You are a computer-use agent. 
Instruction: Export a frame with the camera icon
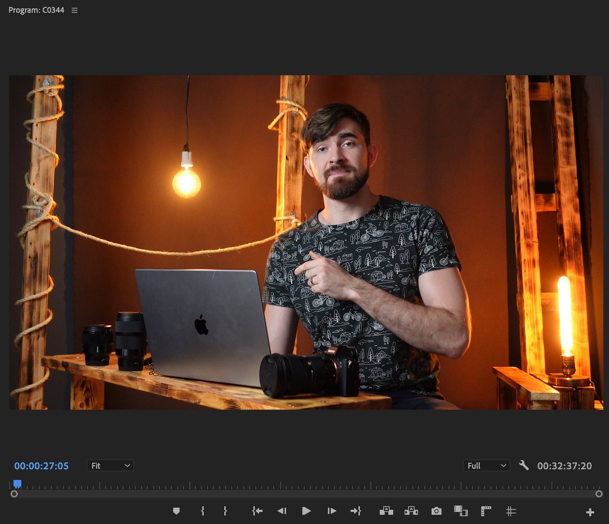click(436, 511)
